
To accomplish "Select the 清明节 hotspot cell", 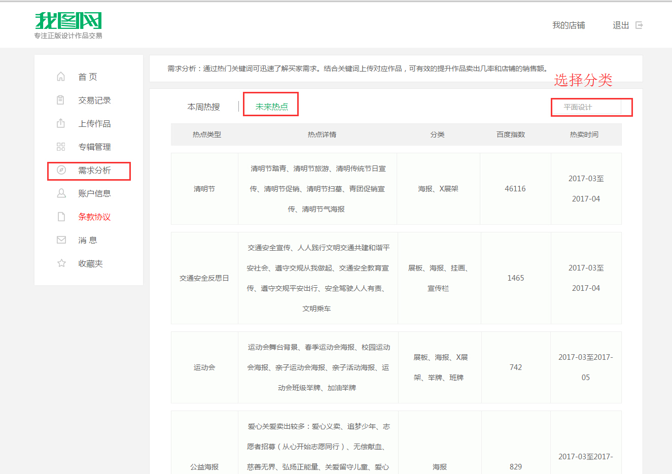I will point(204,189).
